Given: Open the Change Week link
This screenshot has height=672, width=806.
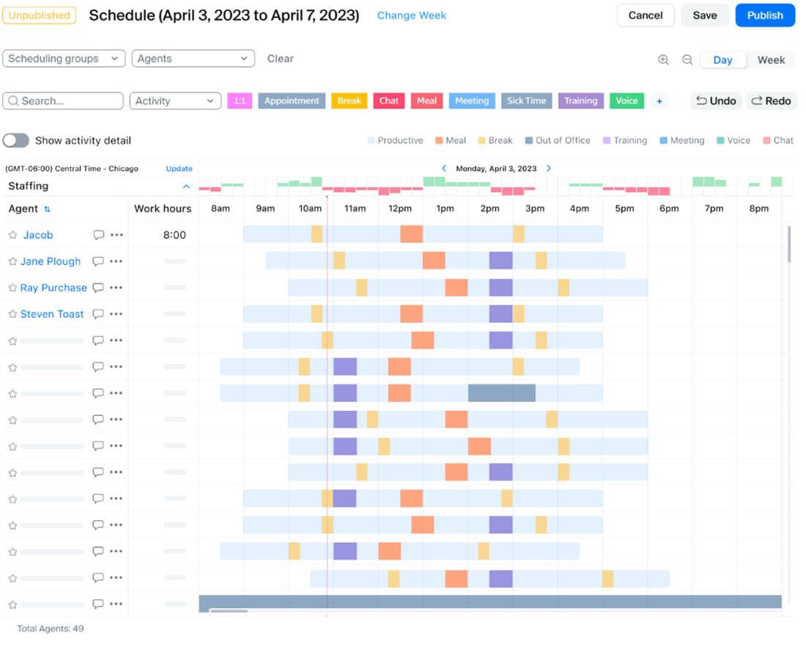Looking at the screenshot, I should click(411, 15).
